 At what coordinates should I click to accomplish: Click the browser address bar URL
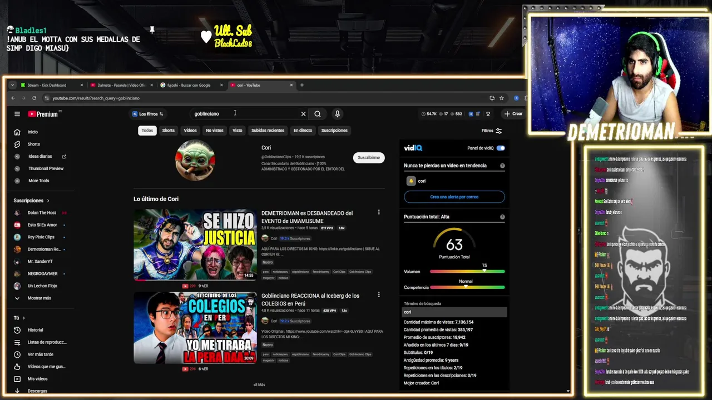96,98
